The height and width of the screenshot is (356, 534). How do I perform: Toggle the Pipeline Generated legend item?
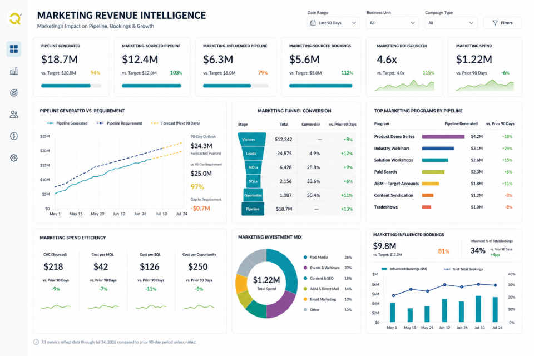point(67,123)
